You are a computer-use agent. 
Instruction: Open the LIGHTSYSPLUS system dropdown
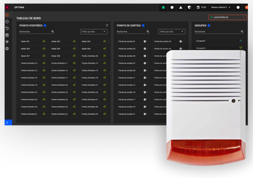pyautogui.click(x=227, y=17)
